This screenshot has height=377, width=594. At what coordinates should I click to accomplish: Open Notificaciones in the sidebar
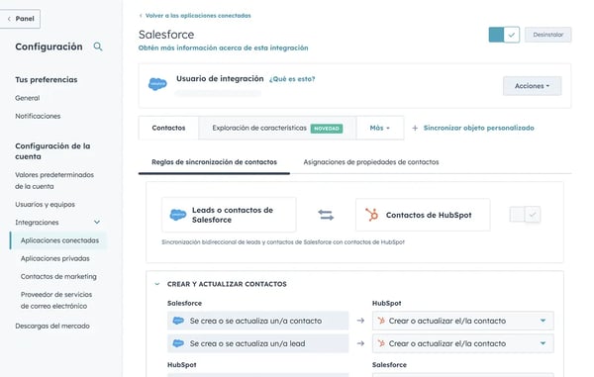click(x=38, y=116)
